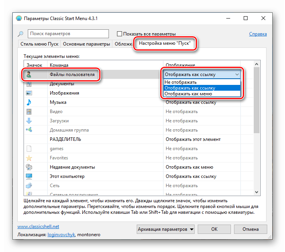Screen dimensions: 285x252
Task: Enable Показать все параметры checkbox
Action: tap(119, 34)
